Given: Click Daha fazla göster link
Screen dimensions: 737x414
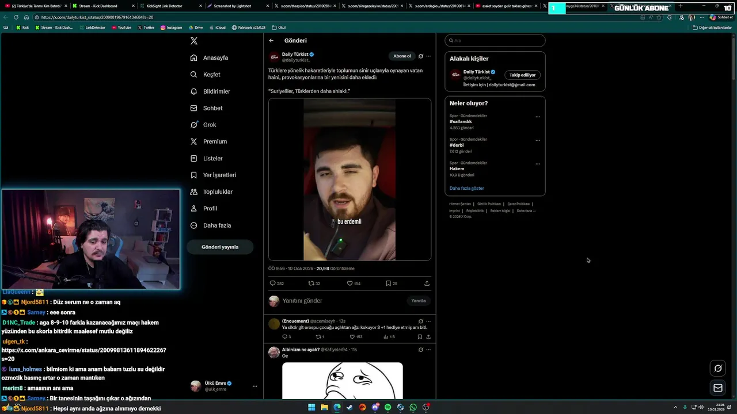Looking at the screenshot, I should click(x=467, y=188).
